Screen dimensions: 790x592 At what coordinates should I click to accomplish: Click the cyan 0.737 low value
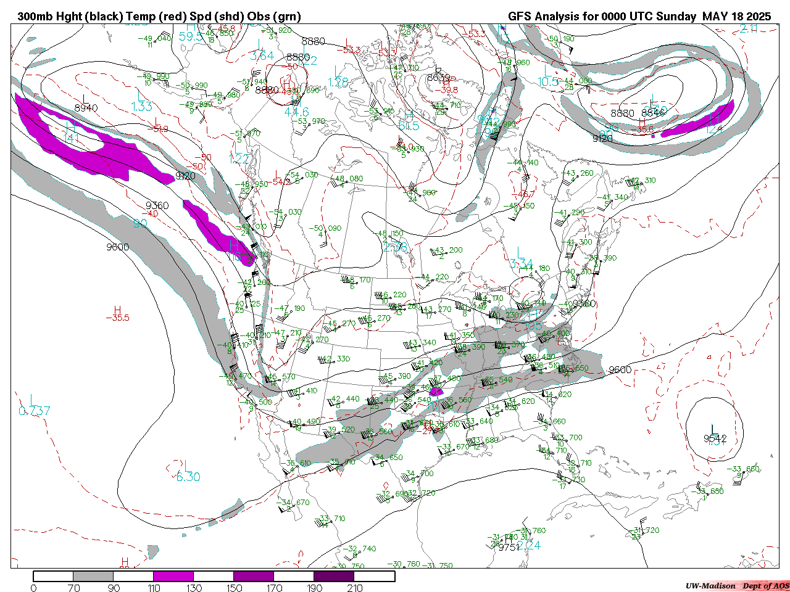pos(35,411)
